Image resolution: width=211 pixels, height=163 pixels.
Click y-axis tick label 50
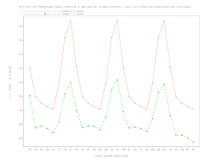tap(20, 54)
